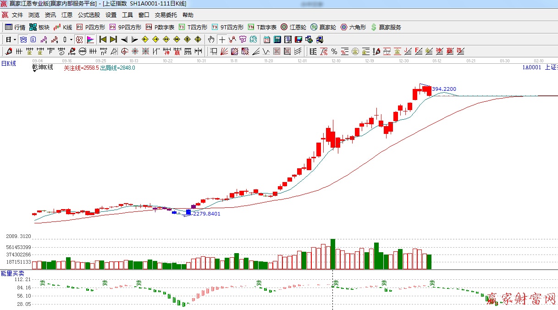Open the 江恩轮 (Gann wheel) tool
The image size is (558, 310).
pyautogui.click(x=293, y=27)
